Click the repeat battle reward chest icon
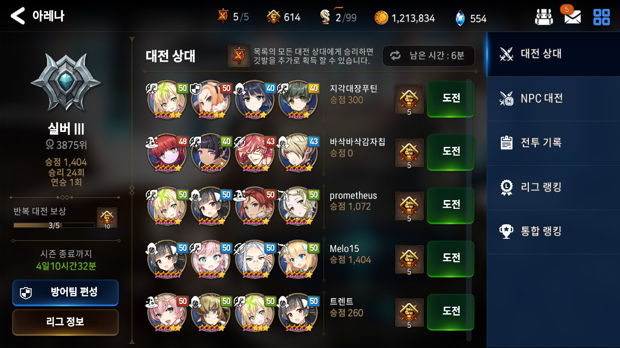 (107, 217)
